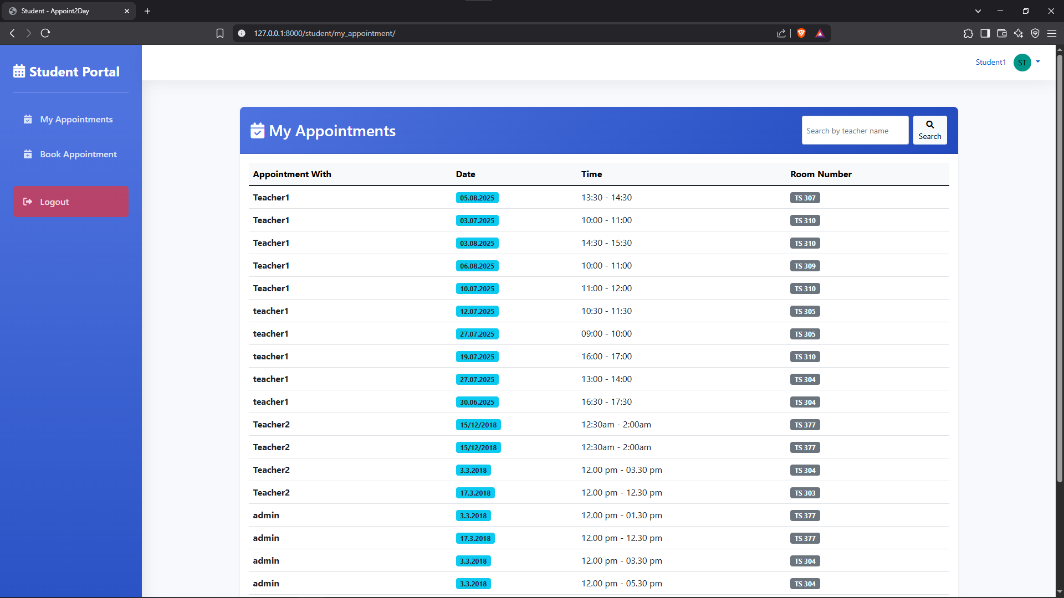1064x598 pixels.
Task: Open My Appointments in sidebar
Action: pos(76,120)
